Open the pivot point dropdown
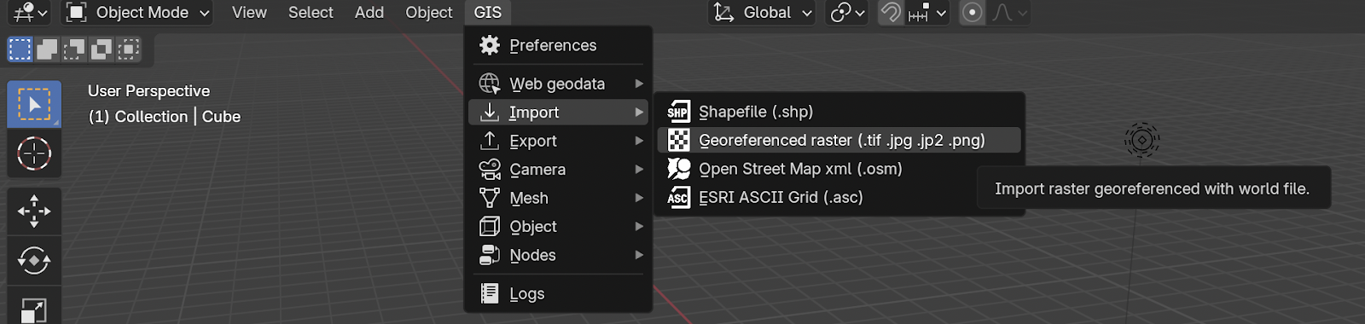Screen dimensions: 1365x324 point(846,13)
